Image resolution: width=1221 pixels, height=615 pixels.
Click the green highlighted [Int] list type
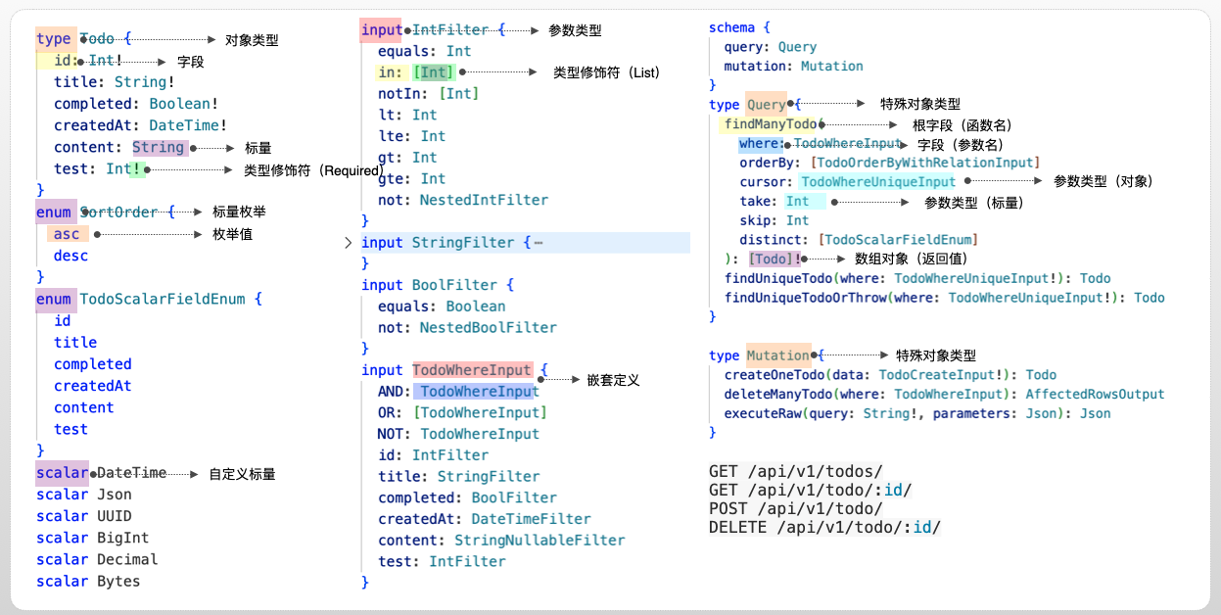click(433, 72)
